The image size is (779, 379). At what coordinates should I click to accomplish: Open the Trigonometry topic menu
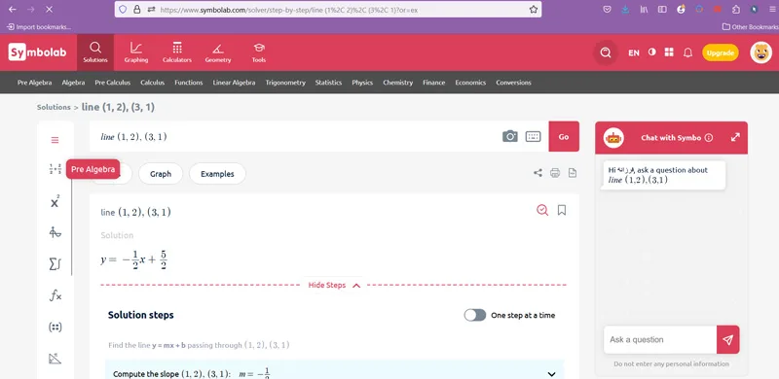(285, 83)
